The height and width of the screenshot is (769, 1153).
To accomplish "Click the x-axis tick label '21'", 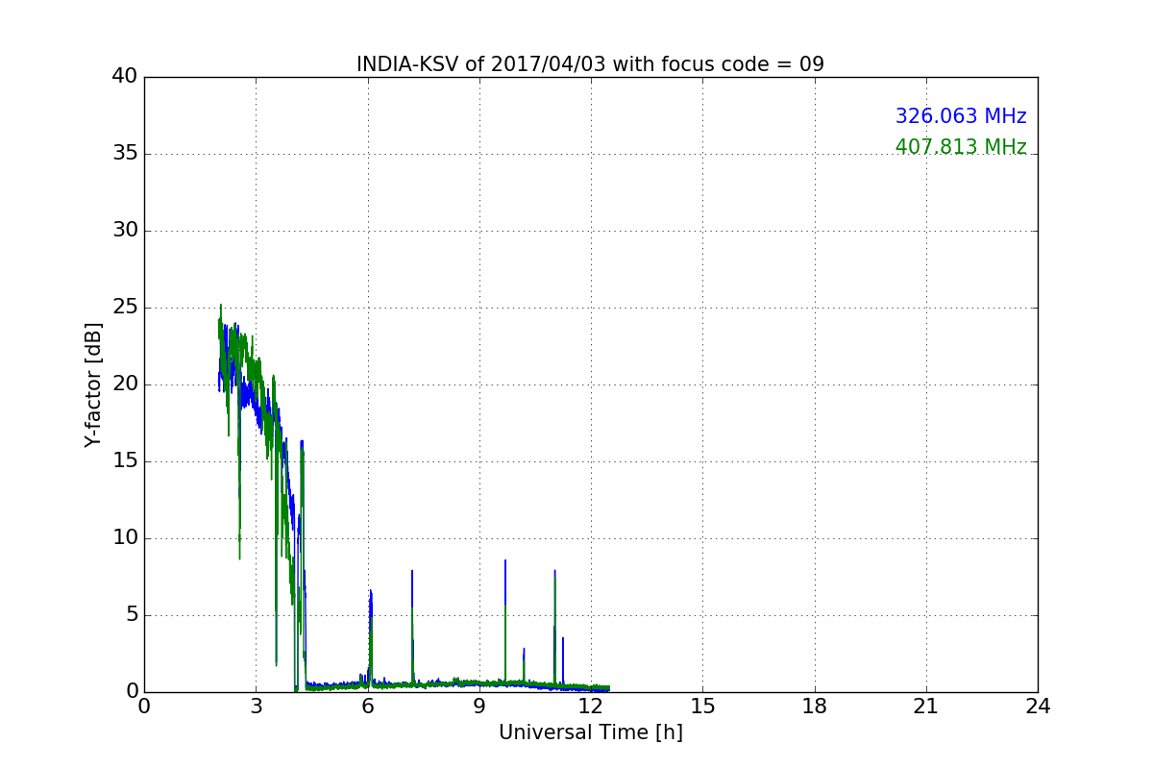I will pyautogui.click(x=926, y=706).
